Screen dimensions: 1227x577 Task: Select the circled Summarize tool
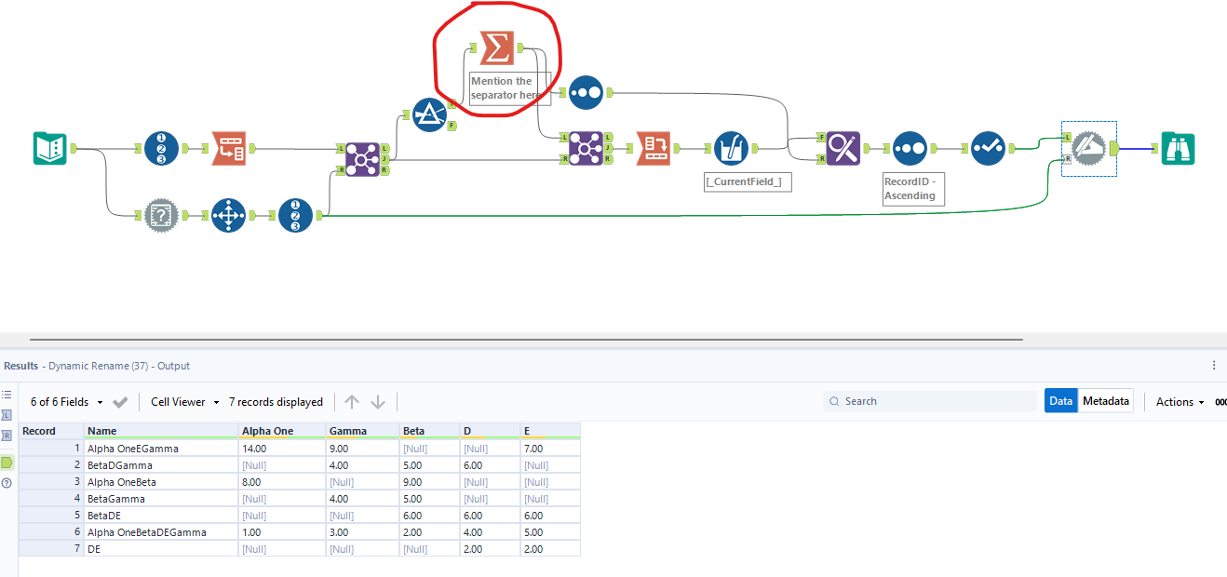tap(499, 48)
